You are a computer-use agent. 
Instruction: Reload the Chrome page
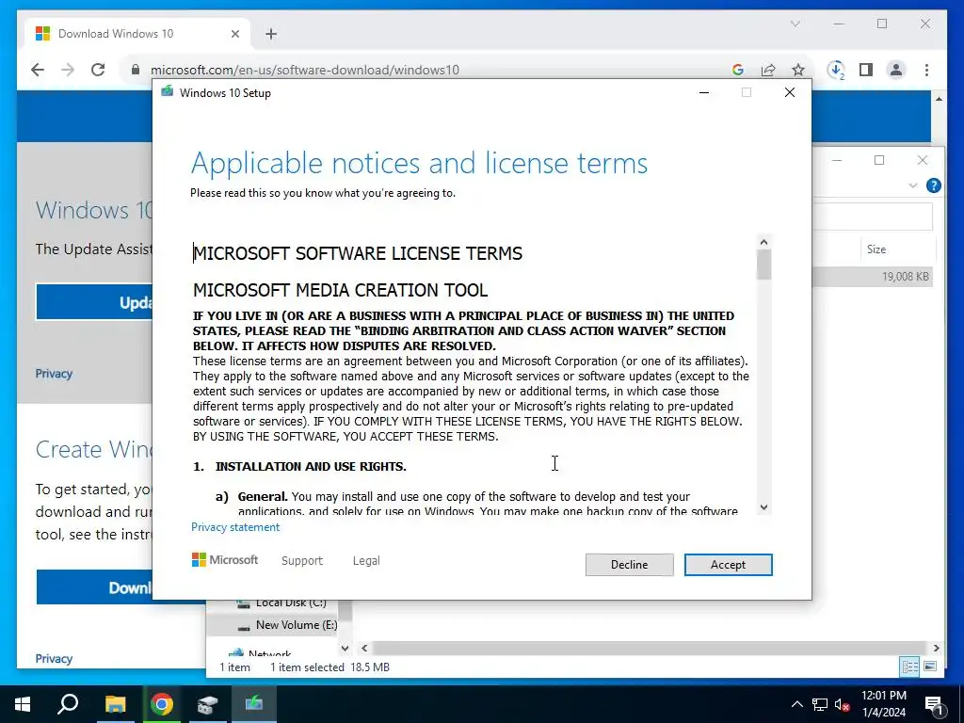[x=98, y=70]
